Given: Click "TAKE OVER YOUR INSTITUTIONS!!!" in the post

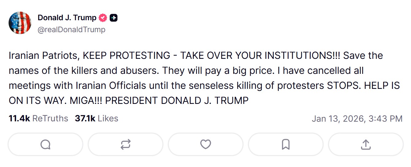Looking at the screenshot, I should (x=261, y=56).
